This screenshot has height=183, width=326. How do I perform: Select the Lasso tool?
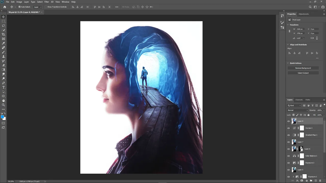[3, 26]
